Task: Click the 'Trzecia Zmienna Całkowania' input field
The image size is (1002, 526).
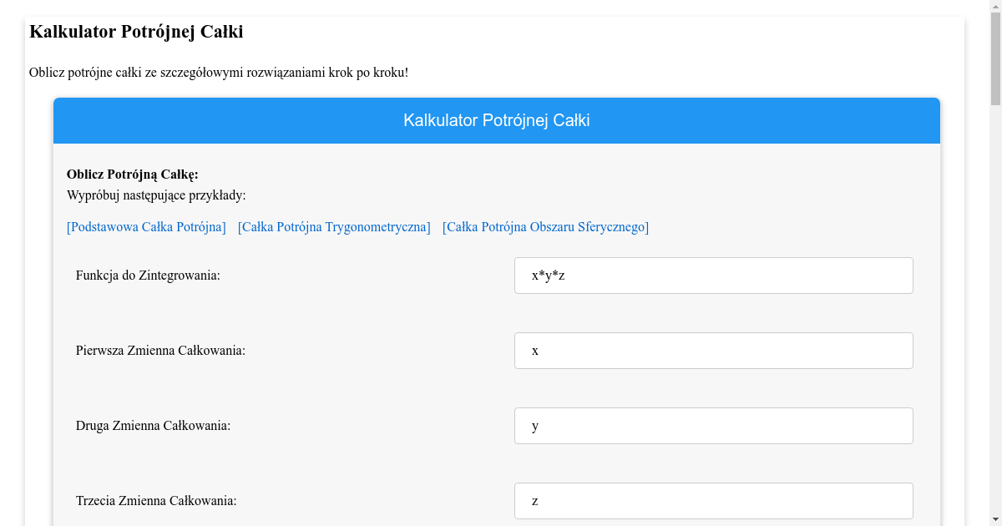Action: (x=713, y=500)
